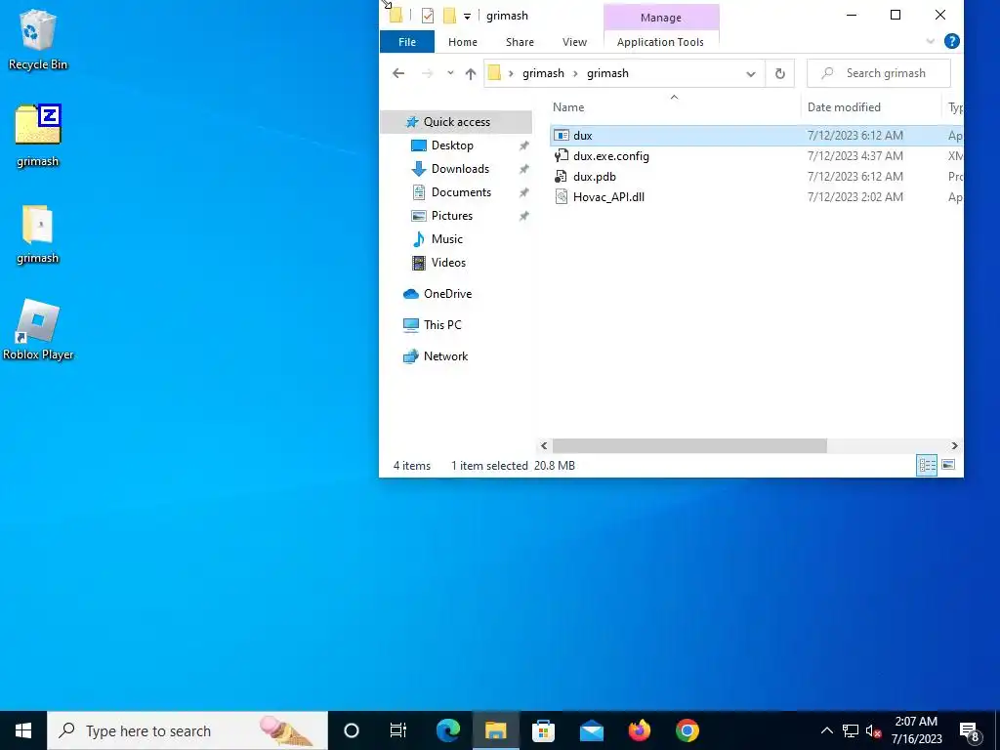Click the horizontal scrollbar thumb in file list
The height and width of the screenshot is (750, 1000).
pyautogui.click(x=689, y=445)
